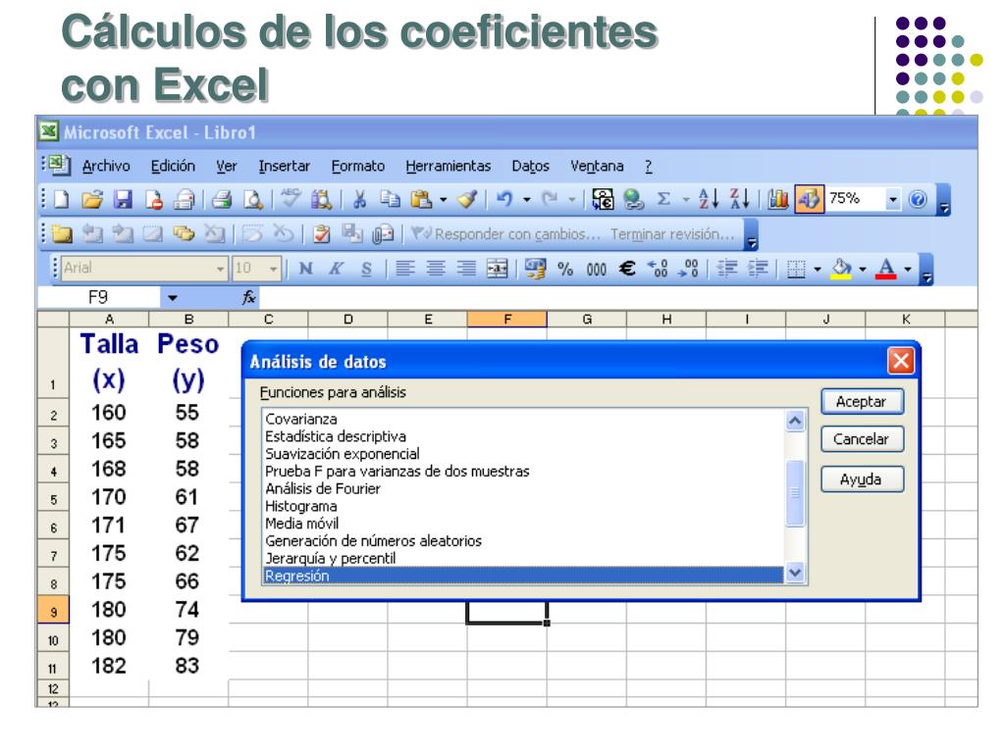Click the Insert Function fx icon
This screenshot has width=1005, height=753.
pos(248,297)
